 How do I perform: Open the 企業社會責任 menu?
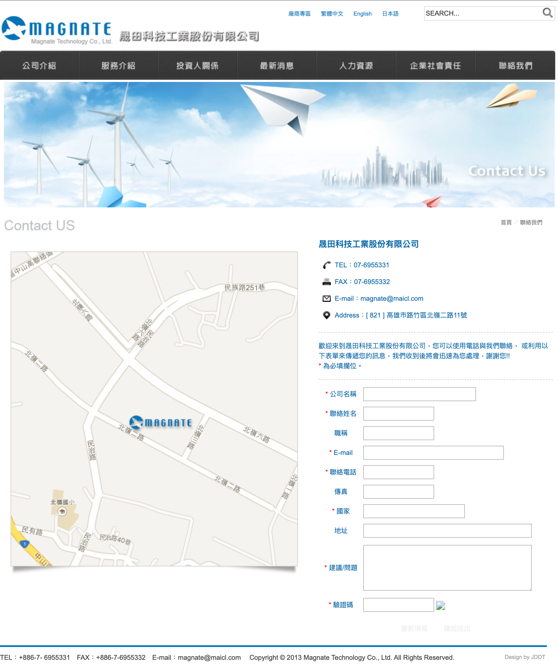(x=435, y=66)
